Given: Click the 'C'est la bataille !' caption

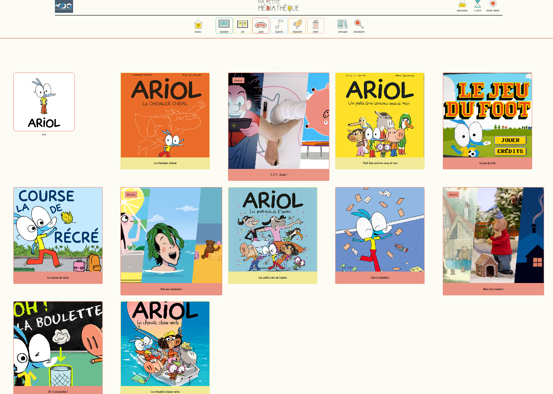Looking at the screenshot, I should point(380,278).
